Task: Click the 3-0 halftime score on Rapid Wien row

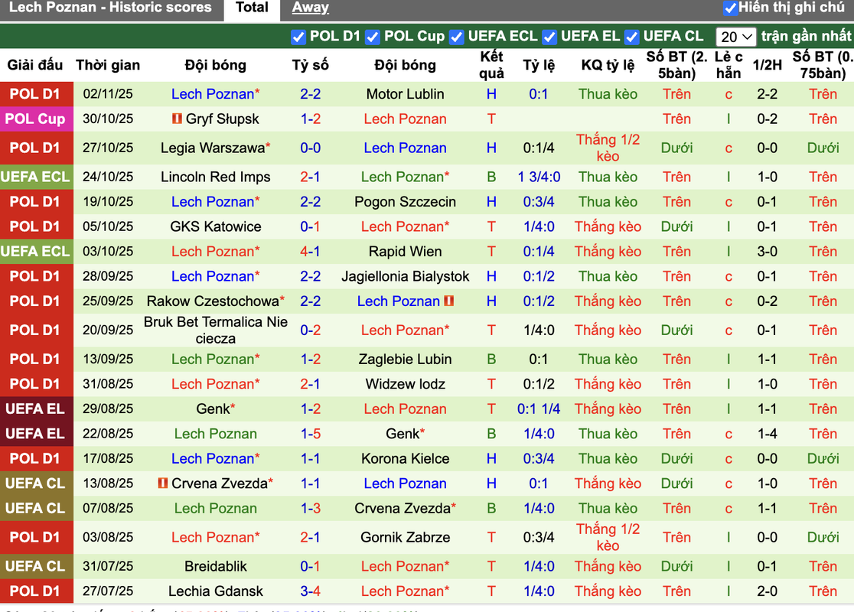Action: pyautogui.click(x=767, y=252)
